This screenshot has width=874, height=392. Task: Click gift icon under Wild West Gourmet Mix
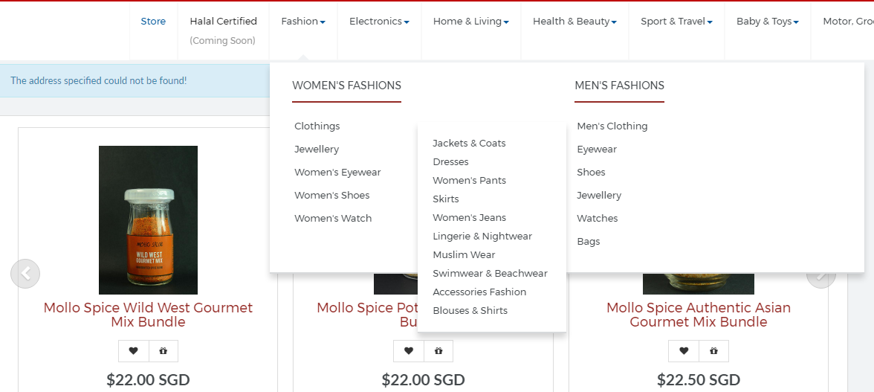pyautogui.click(x=164, y=351)
